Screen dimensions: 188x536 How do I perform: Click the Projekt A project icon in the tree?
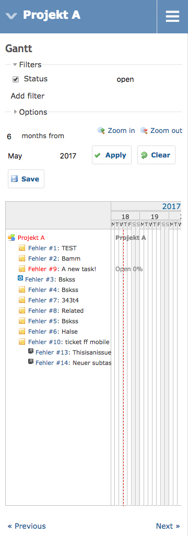tap(11, 238)
